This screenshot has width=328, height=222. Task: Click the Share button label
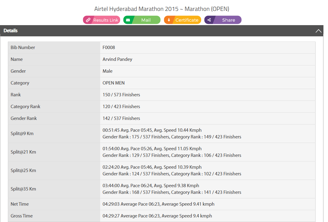coord(228,20)
